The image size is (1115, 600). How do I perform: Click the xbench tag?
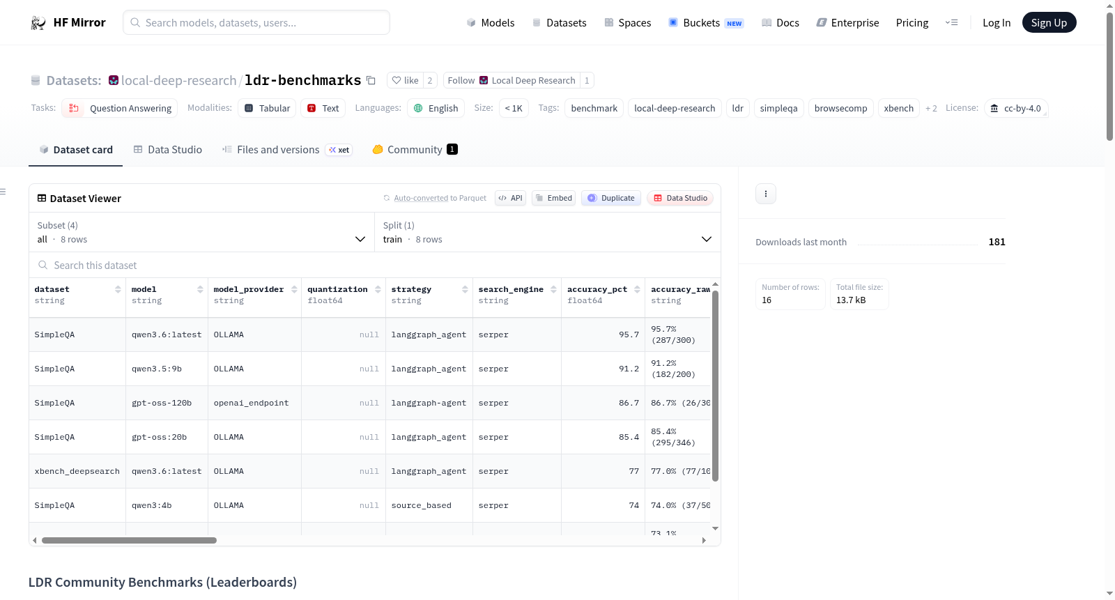(x=899, y=108)
